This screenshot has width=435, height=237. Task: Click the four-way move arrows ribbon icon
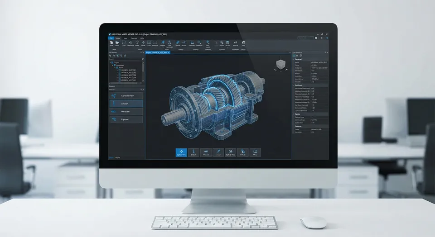pyautogui.click(x=143, y=43)
